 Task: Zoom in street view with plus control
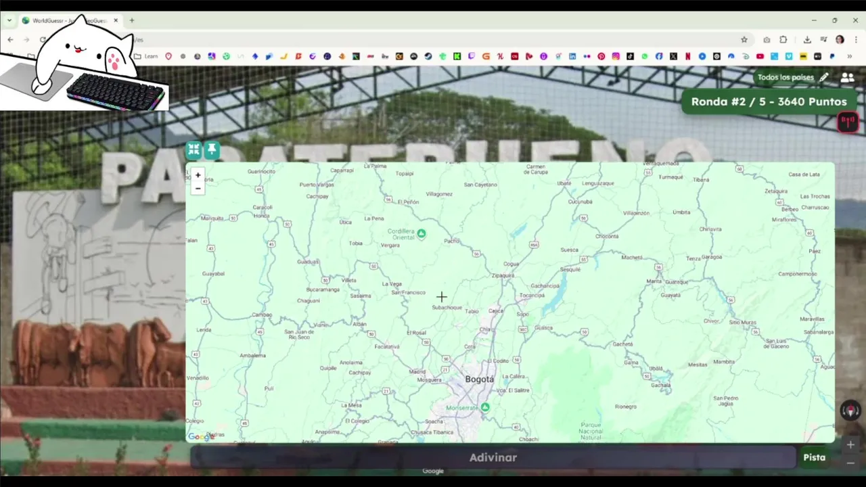tap(850, 444)
